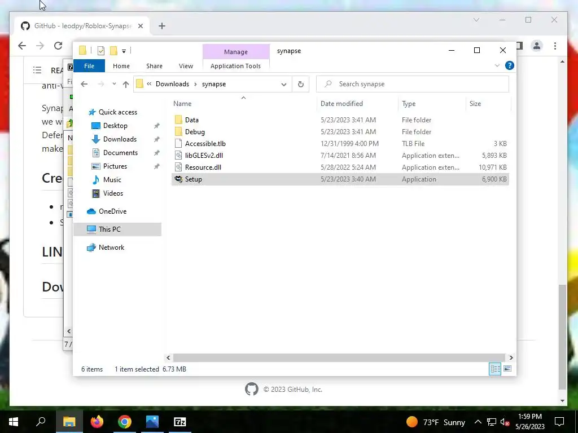Show hidden system tray icons
This screenshot has width=578, height=433.
click(478, 422)
